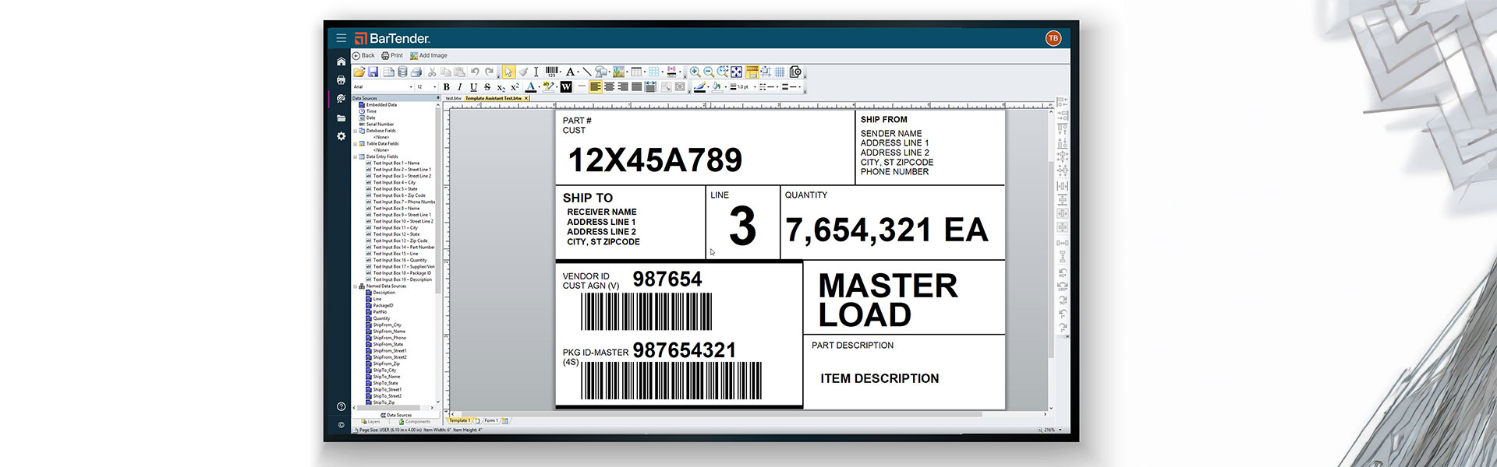Image resolution: width=1497 pixels, height=467 pixels.
Task: Switch to the test.btw document tab
Action: click(x=453, y=99)
